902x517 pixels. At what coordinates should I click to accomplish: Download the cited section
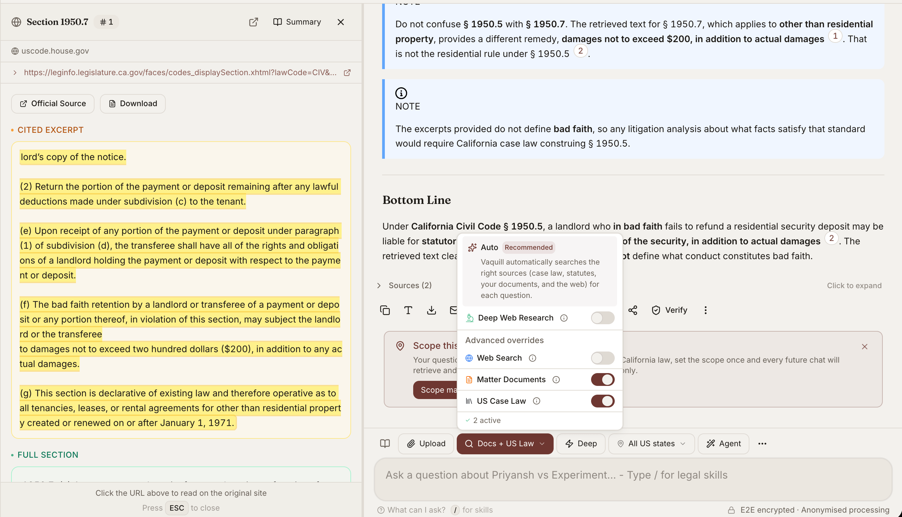pyautogui.click(x=133, y=103)
